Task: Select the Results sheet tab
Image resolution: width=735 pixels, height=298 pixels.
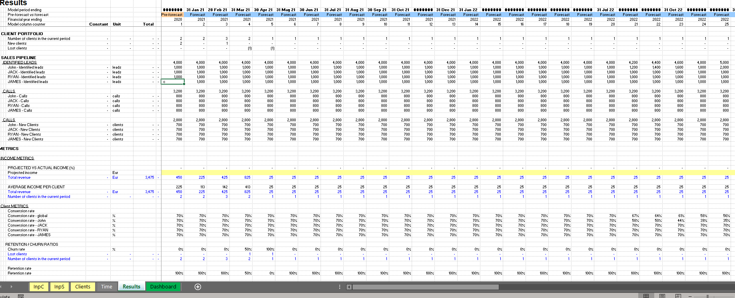Action: (131, 286)
